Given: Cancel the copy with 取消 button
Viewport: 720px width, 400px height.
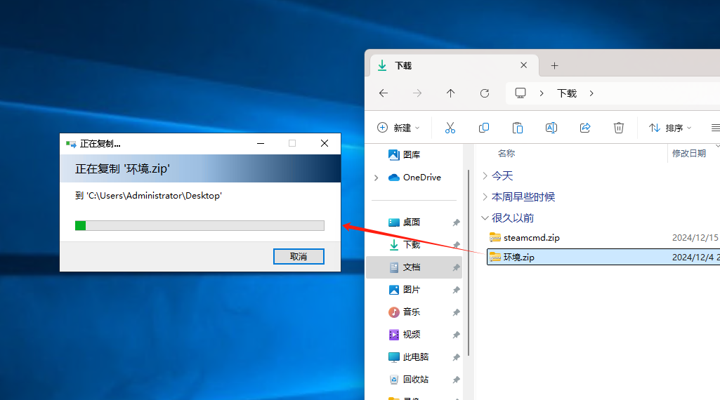Looking at the screenshot, I should coord(299,256).
